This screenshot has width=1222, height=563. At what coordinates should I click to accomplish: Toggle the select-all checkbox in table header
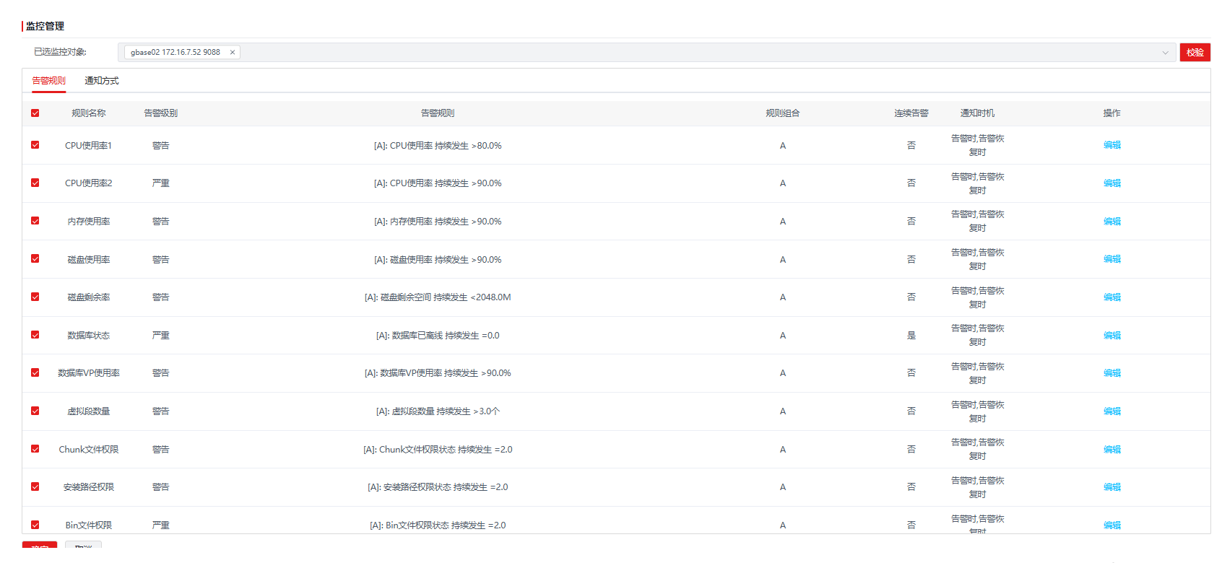coord(35,113)
